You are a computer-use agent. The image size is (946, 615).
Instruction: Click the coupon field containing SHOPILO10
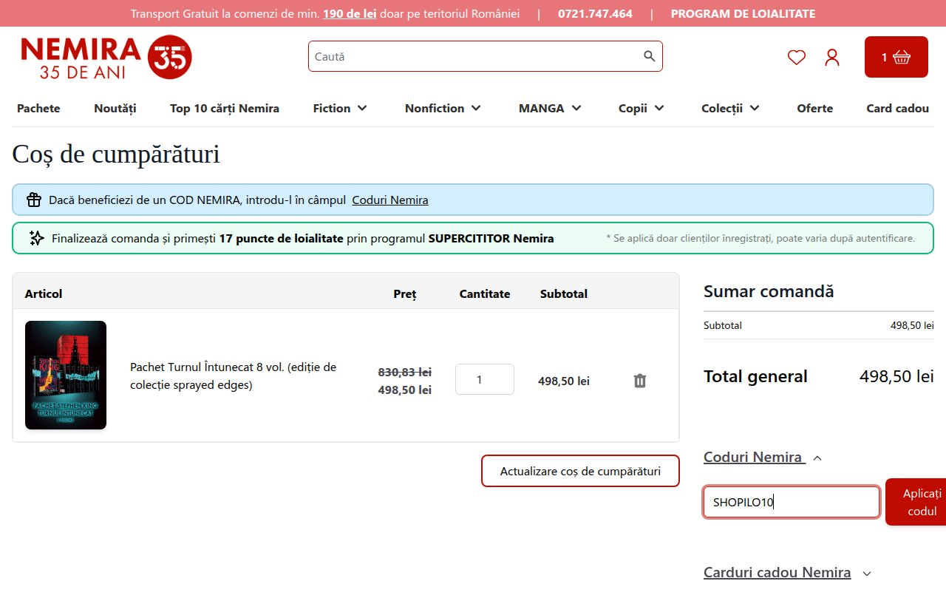click(x=792, y=502)
